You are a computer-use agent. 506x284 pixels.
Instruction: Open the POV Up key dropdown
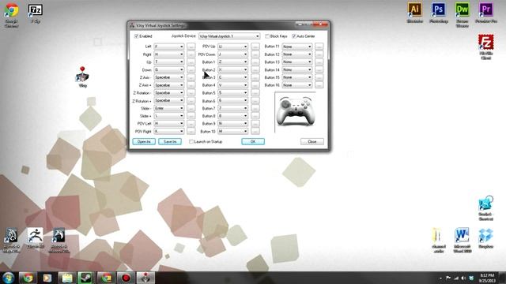[x=232, y=47]
